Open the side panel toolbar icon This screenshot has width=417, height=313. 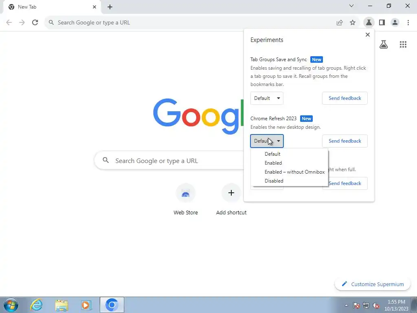point(382,23)
